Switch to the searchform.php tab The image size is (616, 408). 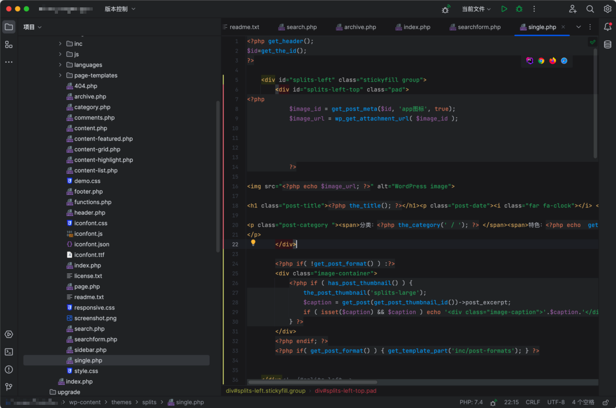point(475,27)
